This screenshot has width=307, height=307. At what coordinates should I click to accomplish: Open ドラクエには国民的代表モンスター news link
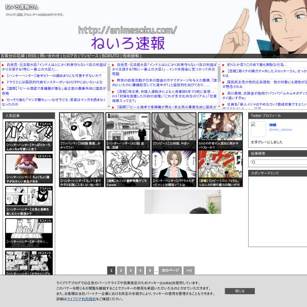point(54,82)
